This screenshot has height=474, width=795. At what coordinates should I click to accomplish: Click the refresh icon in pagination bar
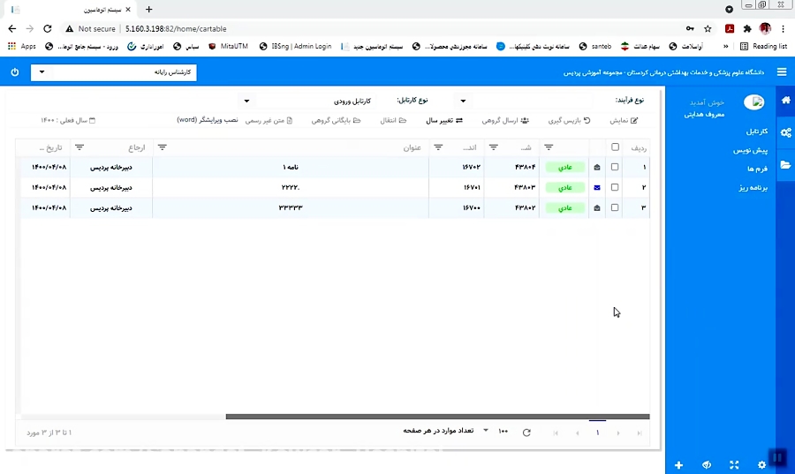pos(526,433)
